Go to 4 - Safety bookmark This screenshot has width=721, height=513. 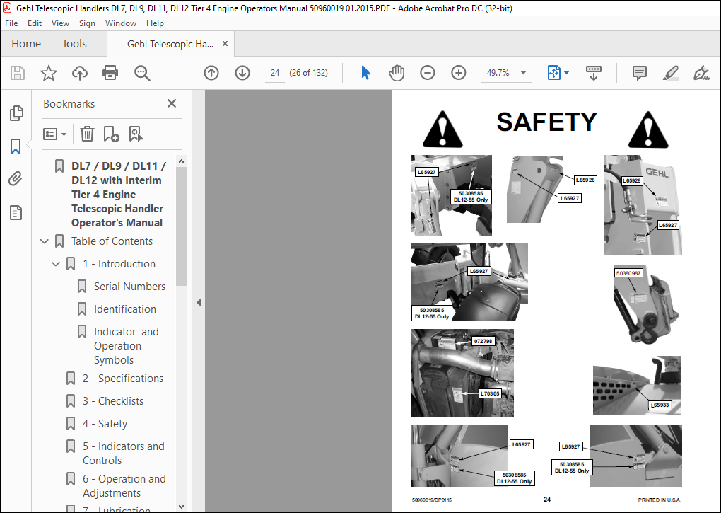pos(105,424)
